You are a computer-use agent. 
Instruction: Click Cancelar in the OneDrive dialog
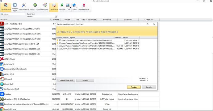149,87
